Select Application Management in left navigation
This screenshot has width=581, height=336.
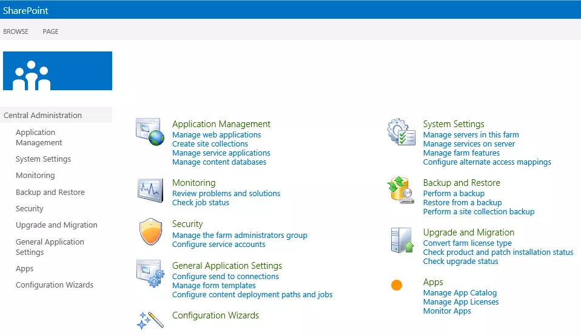[x=39, y=137]
